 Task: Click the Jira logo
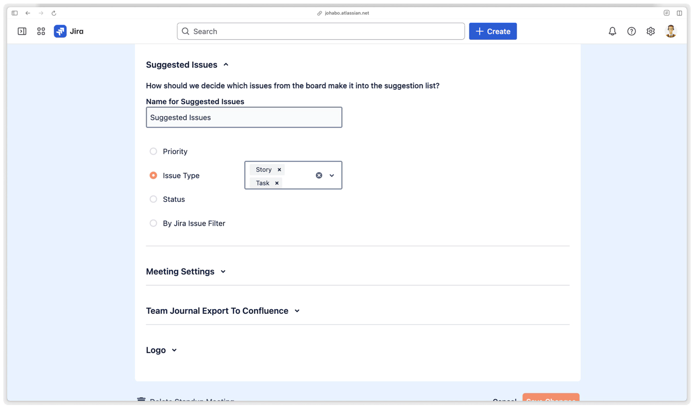pyautogui.click(x=69, y=31)
